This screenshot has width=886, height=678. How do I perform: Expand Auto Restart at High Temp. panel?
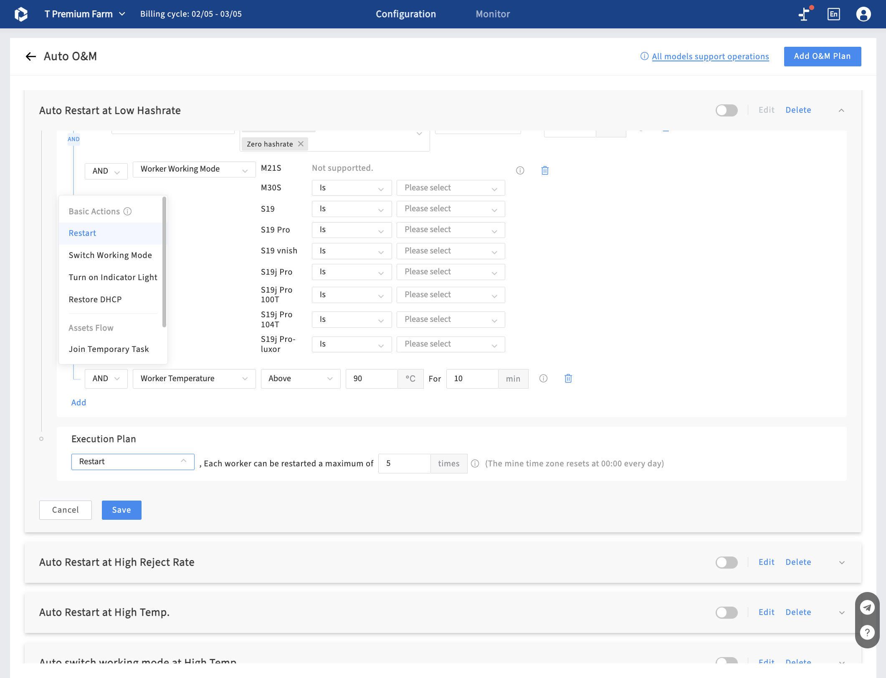[x=842, y=613]
